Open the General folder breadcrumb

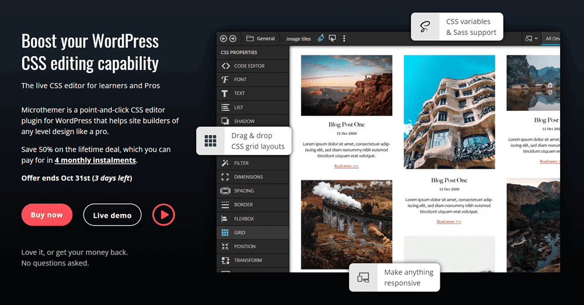[260, 38]
